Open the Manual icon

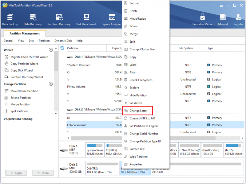(223, 20)
